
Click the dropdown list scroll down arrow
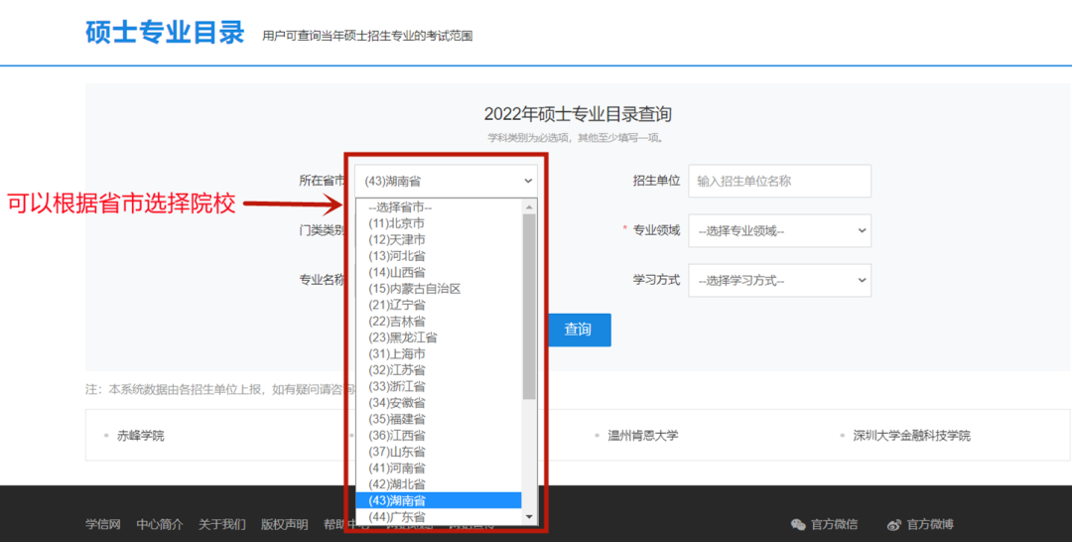529,517
